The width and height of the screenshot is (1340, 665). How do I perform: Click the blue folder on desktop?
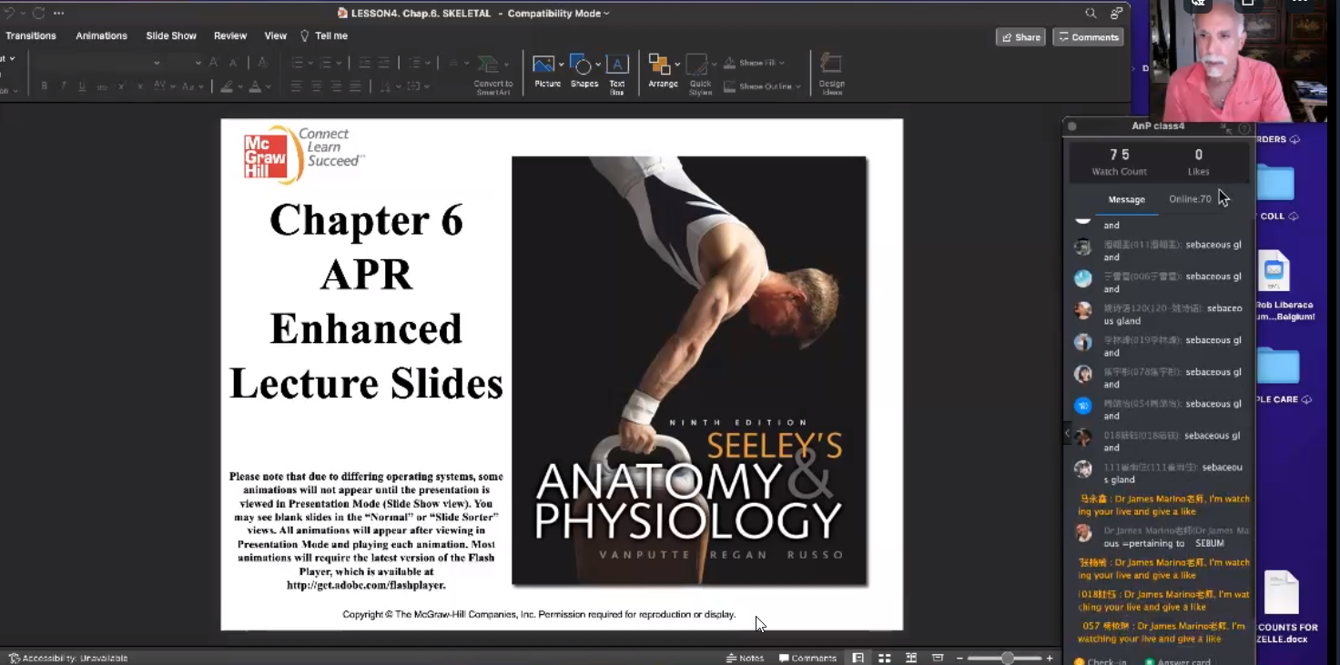click(1276, 182)
